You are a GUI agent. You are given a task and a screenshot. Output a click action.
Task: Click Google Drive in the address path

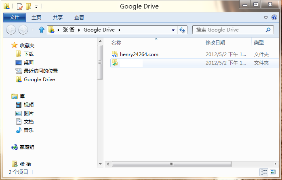click(99, 30)
